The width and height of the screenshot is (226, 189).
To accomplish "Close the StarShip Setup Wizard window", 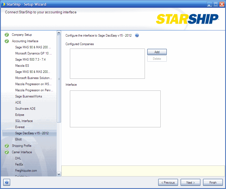I will point(222,4).
